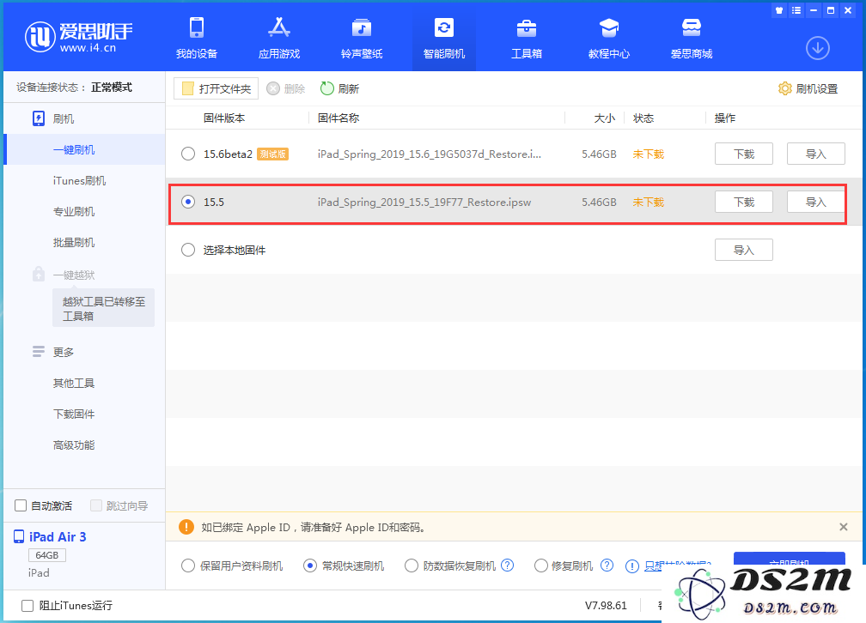Enable 阻止iTunes运行 checkbox
The height and width of the screenshot is (623, 866).
pos(27,605)
